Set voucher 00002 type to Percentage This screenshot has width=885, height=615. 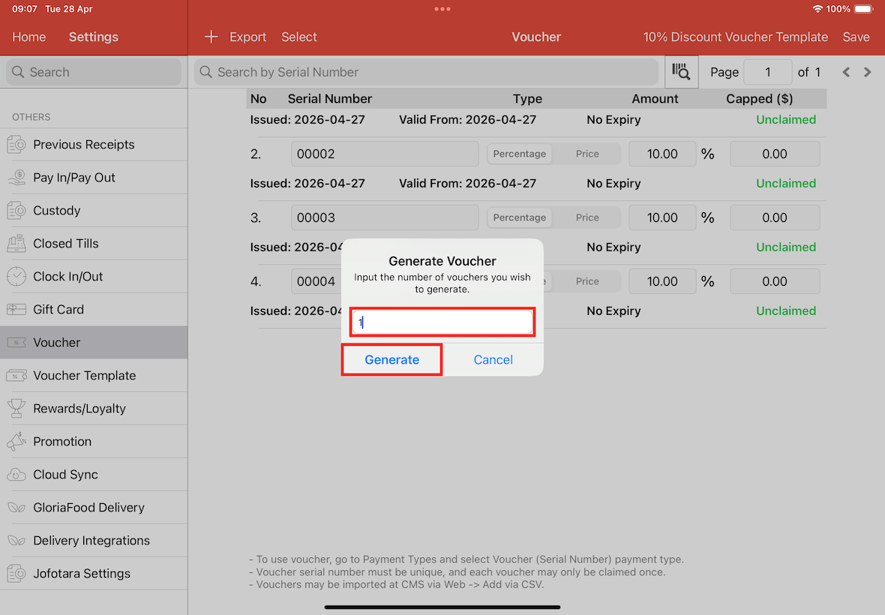[519, 154]
